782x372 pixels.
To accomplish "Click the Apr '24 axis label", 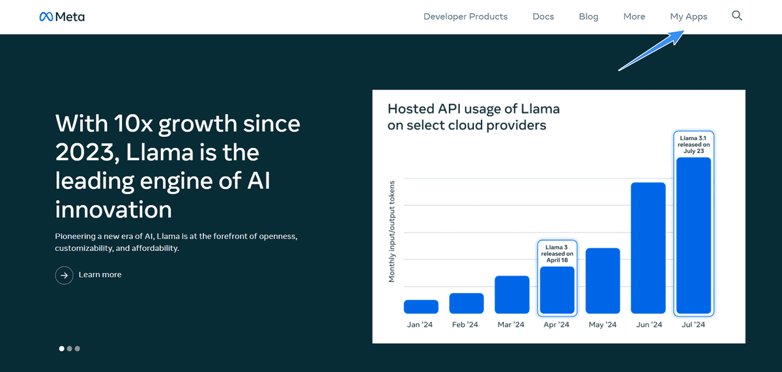I will pyautogui.click(x=557, y=324).
